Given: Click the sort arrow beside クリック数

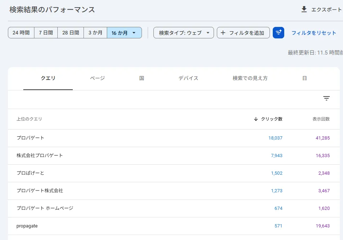Looking at the screenshot, I should [256, 119].
